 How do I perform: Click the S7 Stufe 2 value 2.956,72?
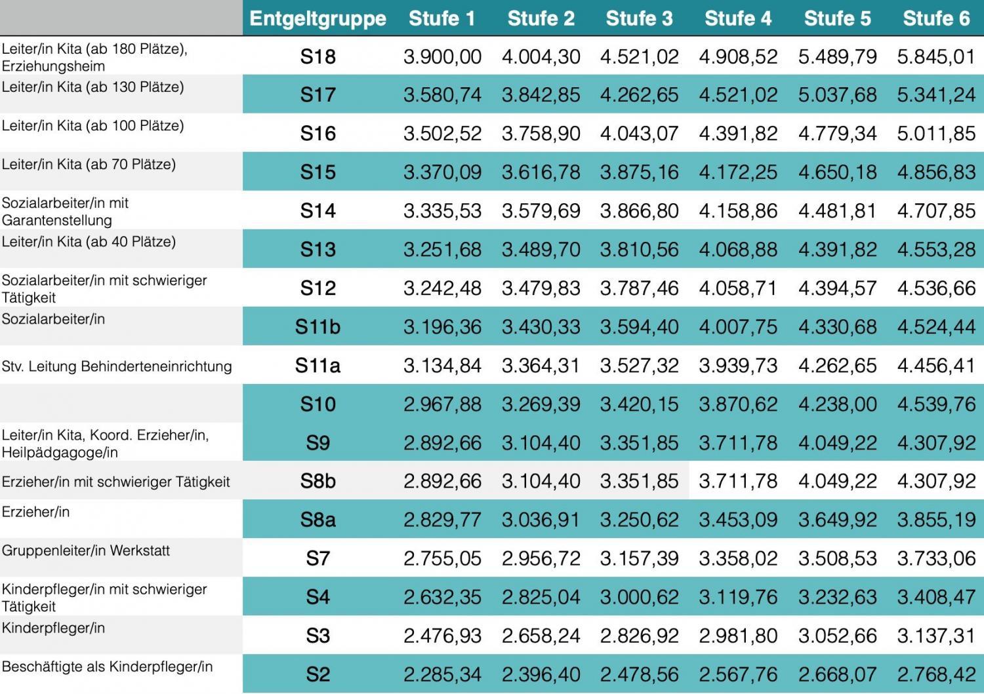[541, 558]
